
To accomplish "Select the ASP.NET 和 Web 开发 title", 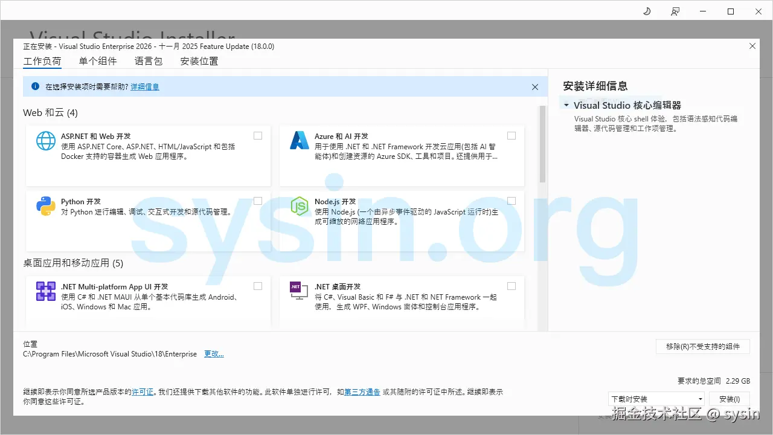I will tap(96, 137).
